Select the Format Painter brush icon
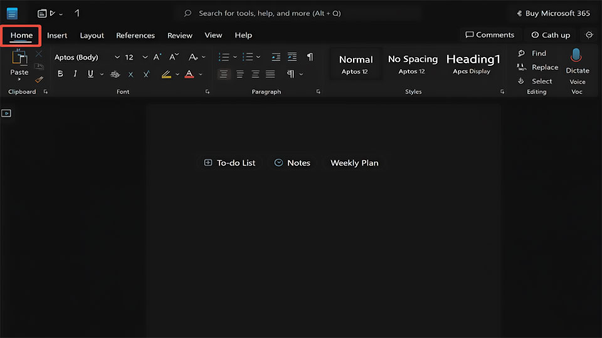The height and width of the screenshot is (338, 602). click(x=39, y=79)
